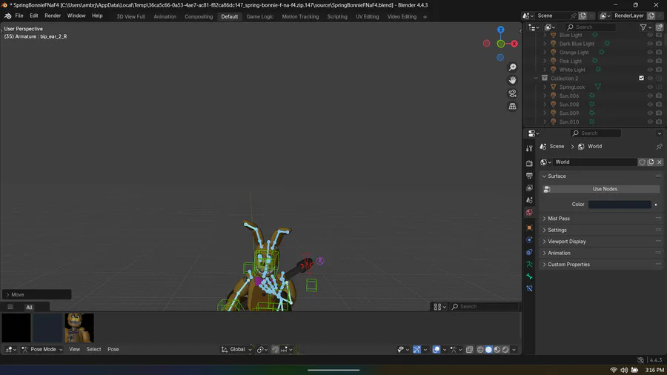Viewport: 667px width, 375px height.
Task: Open the Object Constraints properties tab
Action: pyautogui.click(x=529, y=252)
